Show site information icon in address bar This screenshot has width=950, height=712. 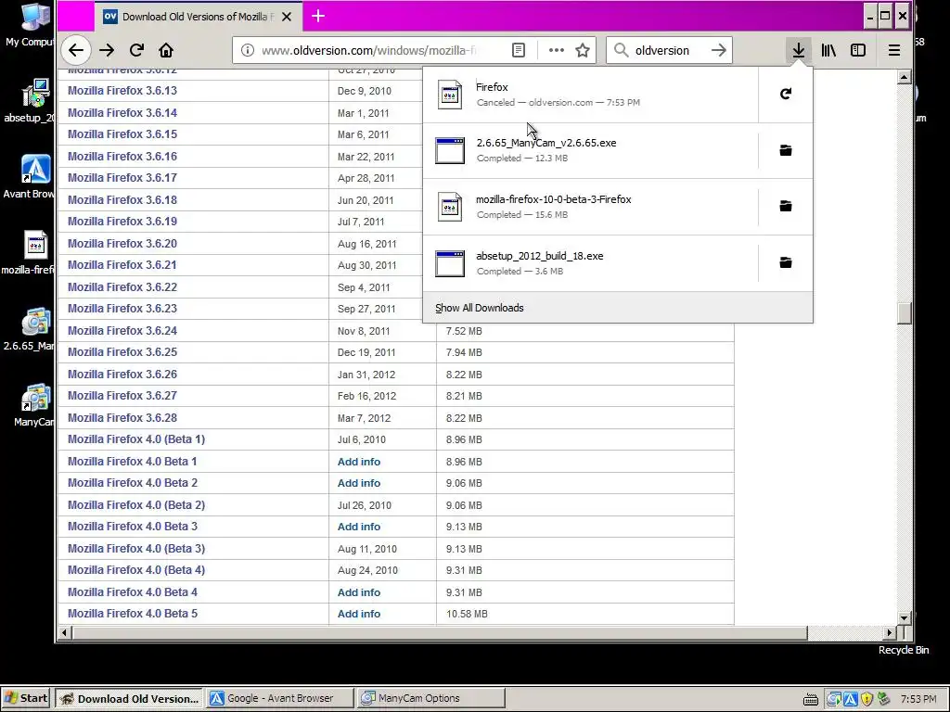247,50
